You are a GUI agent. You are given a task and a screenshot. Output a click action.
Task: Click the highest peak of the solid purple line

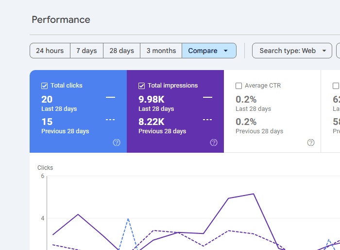254,194
